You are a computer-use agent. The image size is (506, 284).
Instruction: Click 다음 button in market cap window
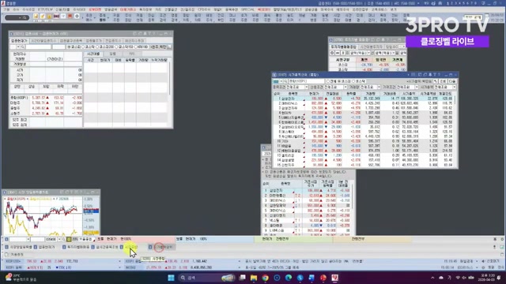click(452, 81)
